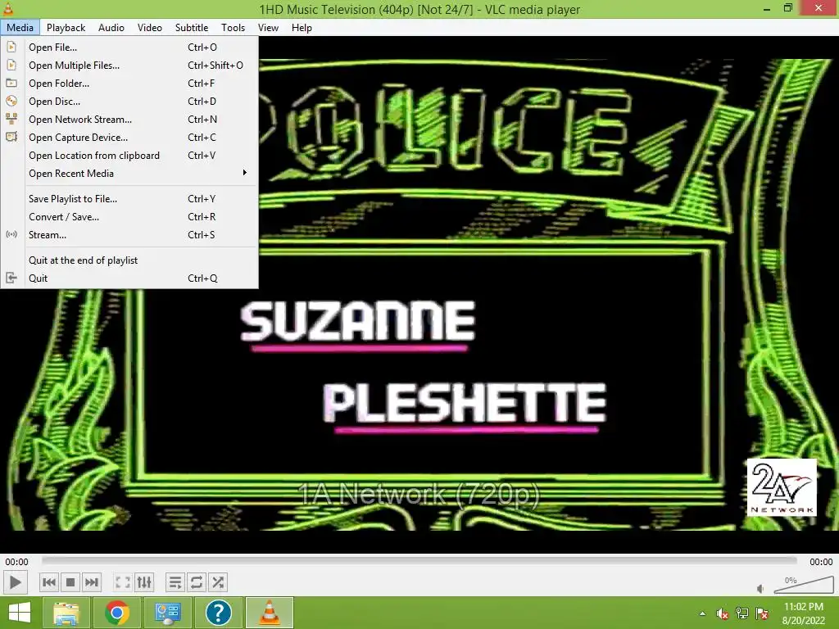
Task: Open the Media menu
Action: click(20, 27)
